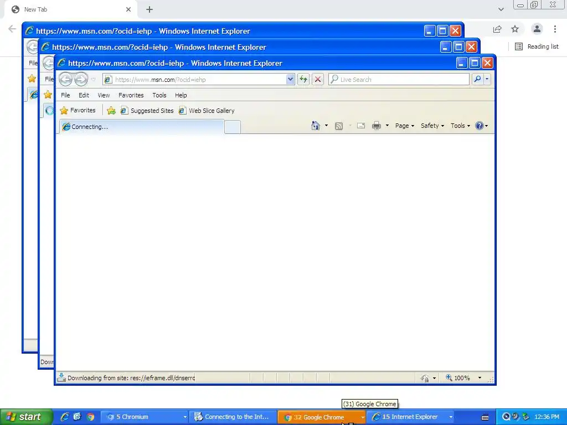Click the Chrome profile avatar icon
This screenshot has width=567, height=425.
537,29
